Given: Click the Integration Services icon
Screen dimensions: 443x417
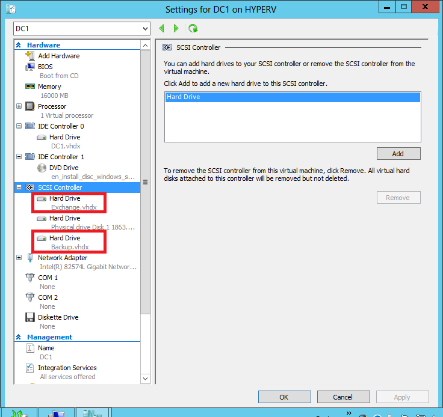Looking at the screenshot, I should [30, 368].
